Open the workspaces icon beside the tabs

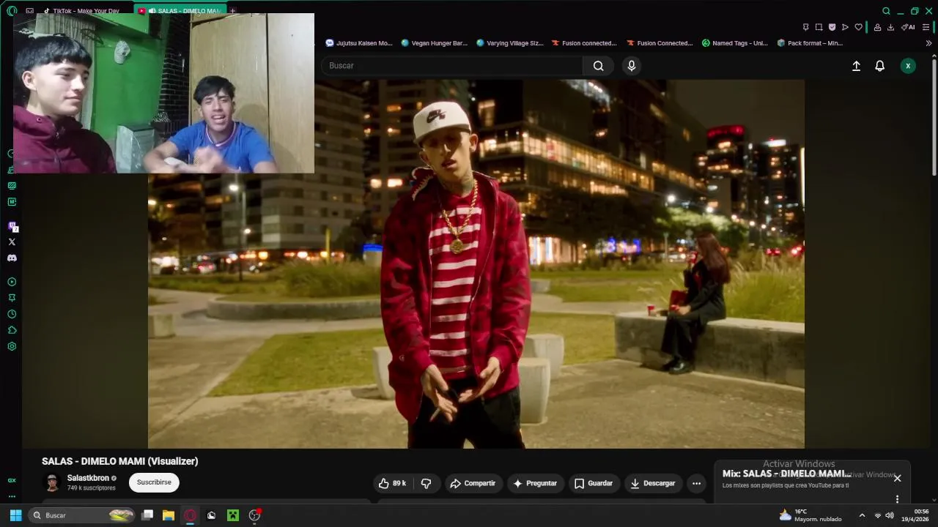coord(29,11)
